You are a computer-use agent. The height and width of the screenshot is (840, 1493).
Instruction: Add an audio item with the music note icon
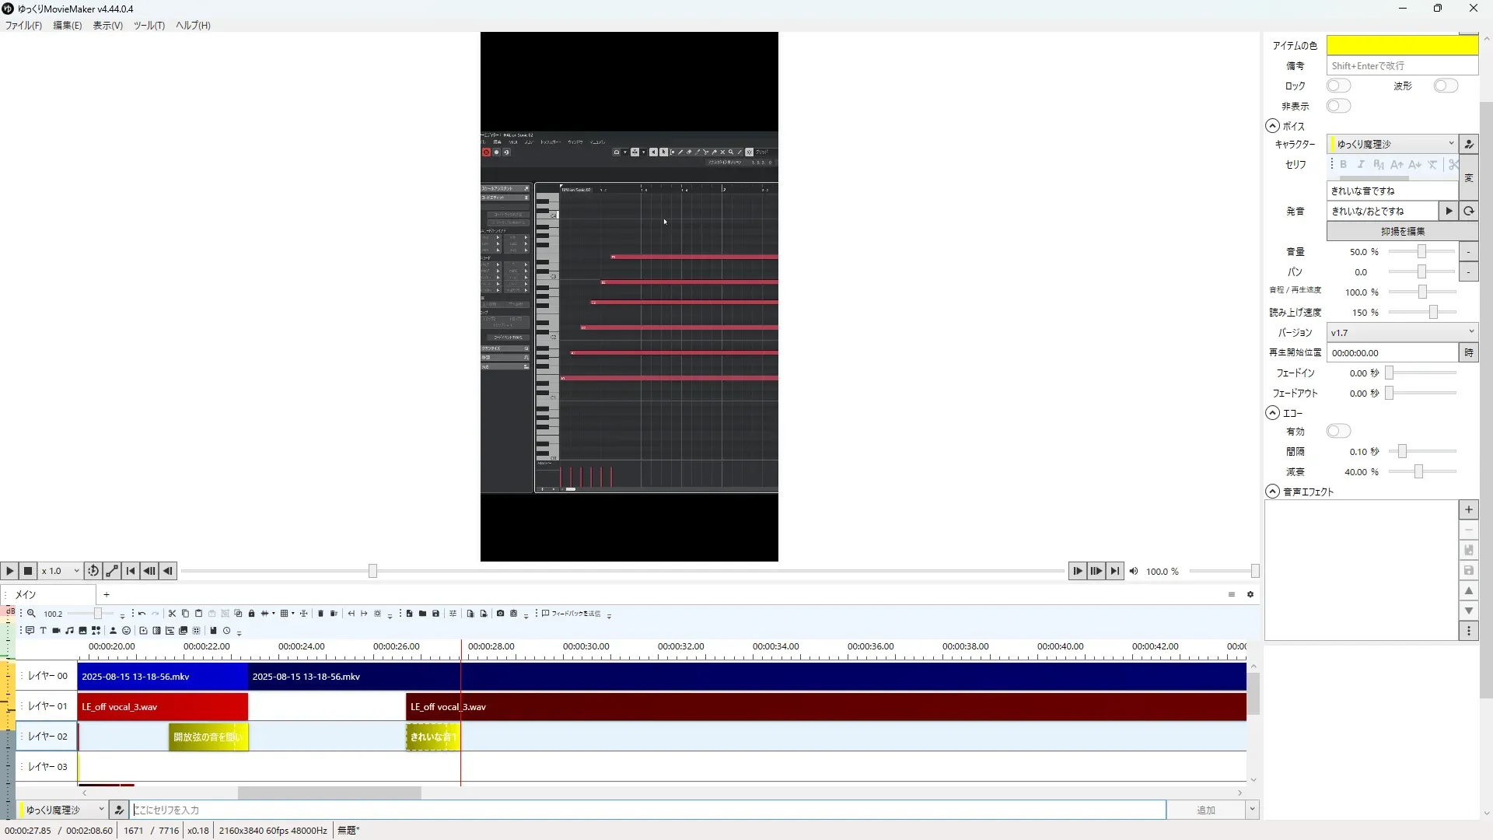pos(69,631)
